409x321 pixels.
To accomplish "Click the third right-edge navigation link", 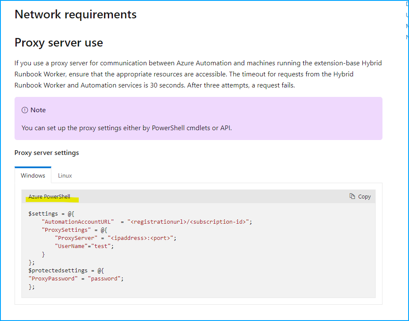I will tap(406, 26).
